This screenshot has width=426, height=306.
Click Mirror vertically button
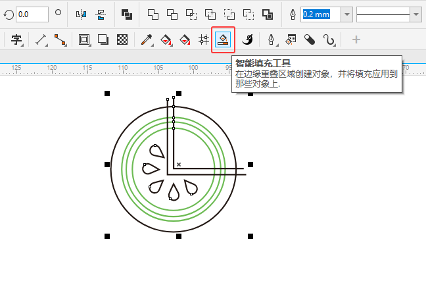click(101, 14)
